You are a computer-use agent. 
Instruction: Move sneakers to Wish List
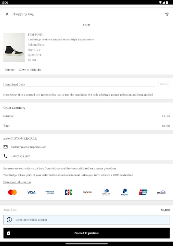pyautogui.click(x=30, y=70)
